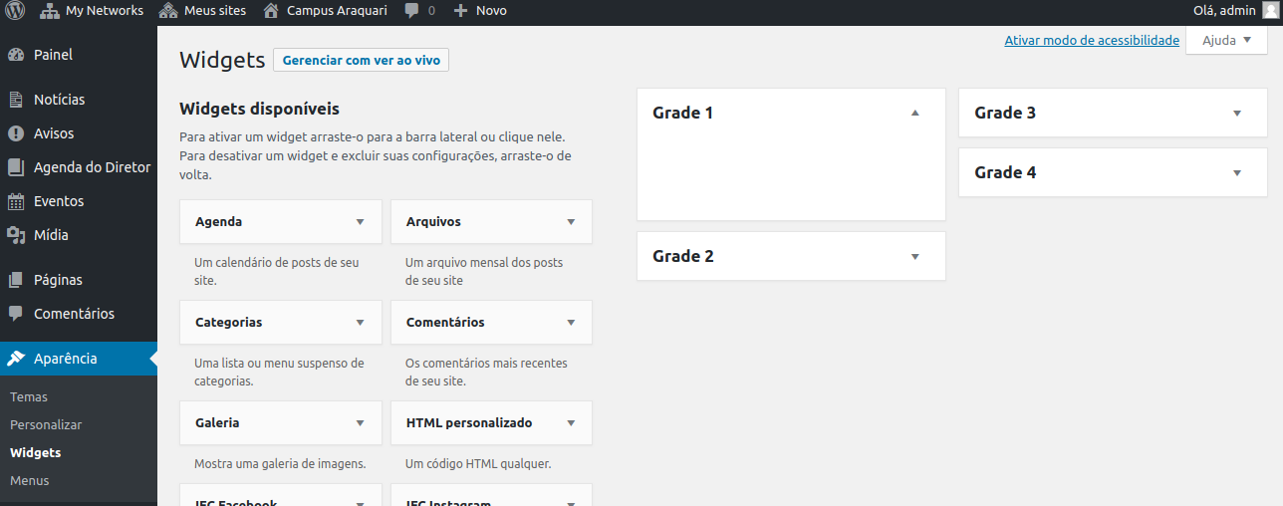This screenshot has height=506, width=1283.
Task: Click the Mídia icon in sidebar
Action: point(16,235)
